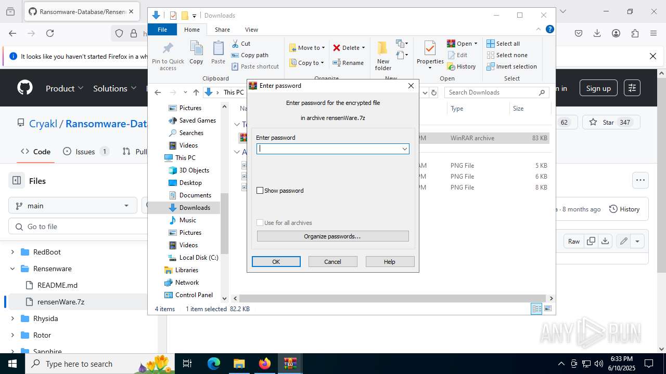Click the New folder icon

click(x=383, y=56)
